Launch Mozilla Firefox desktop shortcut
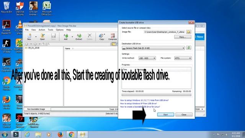This screenshot has height=138, width=245. click(7, 102)
